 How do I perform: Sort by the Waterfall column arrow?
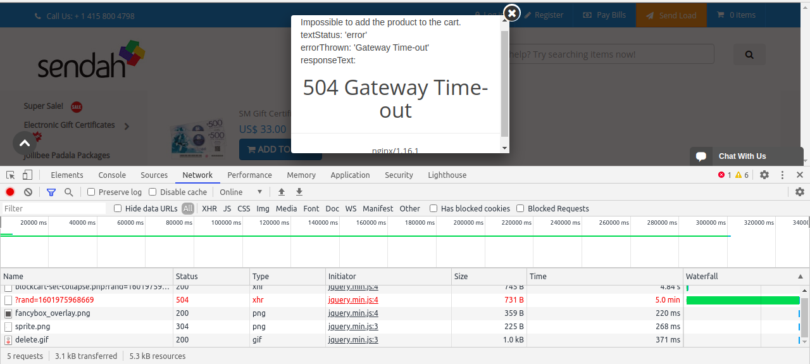tap(800, 277)
